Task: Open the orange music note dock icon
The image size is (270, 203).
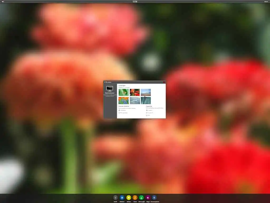Action: coord(135,197)
